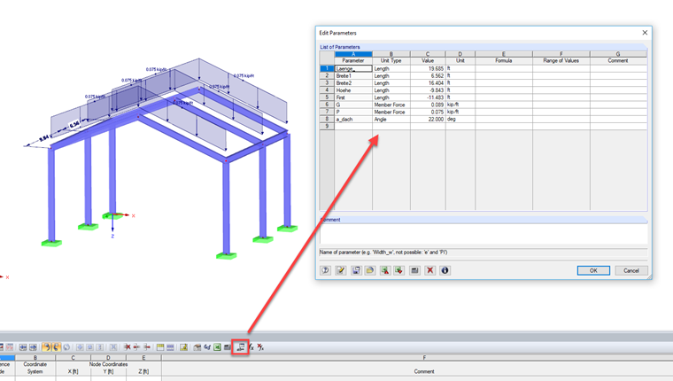Click the fx formula icon in toolbar
The height and width of the screenshot is (381, 673).
(x=251, y=347)
